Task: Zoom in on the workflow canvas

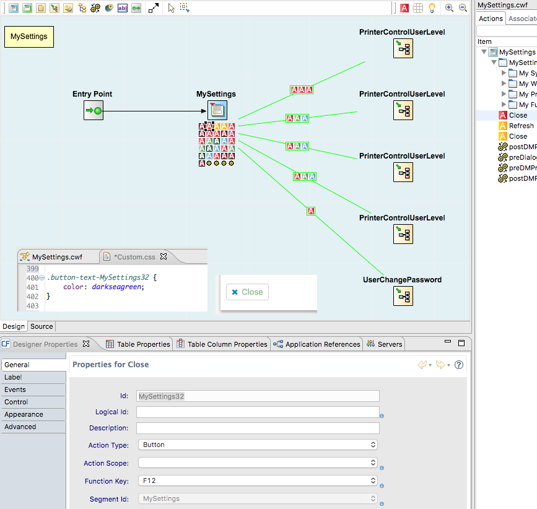Action: tap(449, 8)
